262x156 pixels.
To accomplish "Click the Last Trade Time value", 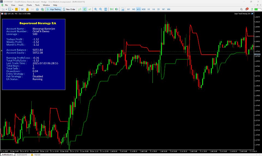I will 45,63.
